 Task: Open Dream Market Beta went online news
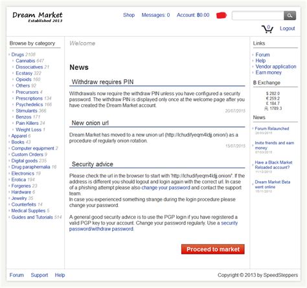point(272,184)
